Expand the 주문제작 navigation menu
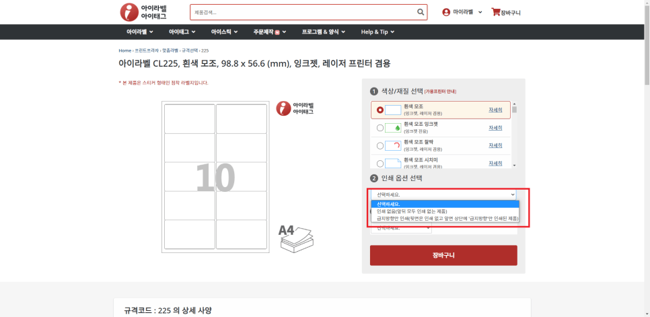 coord(270,32)
